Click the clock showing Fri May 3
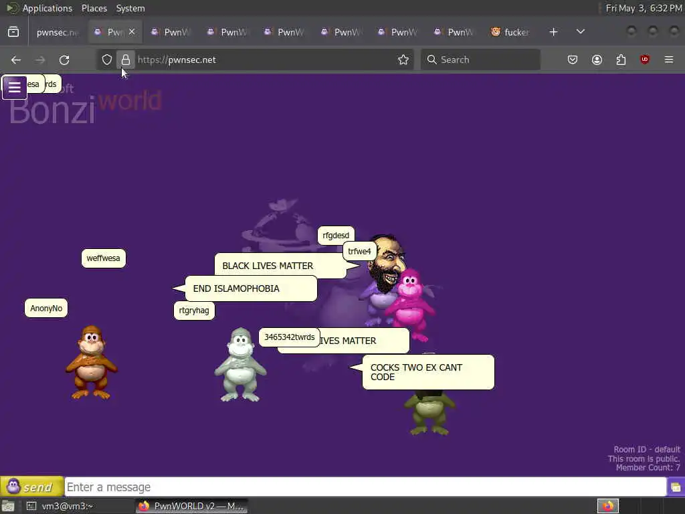The image size is (685, 514). point(644,8)
